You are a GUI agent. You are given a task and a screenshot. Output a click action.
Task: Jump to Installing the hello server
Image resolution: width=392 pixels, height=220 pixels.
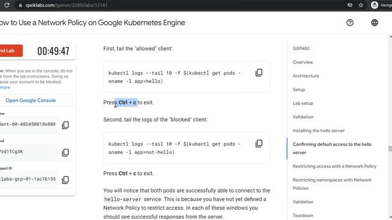coord(318,131)
